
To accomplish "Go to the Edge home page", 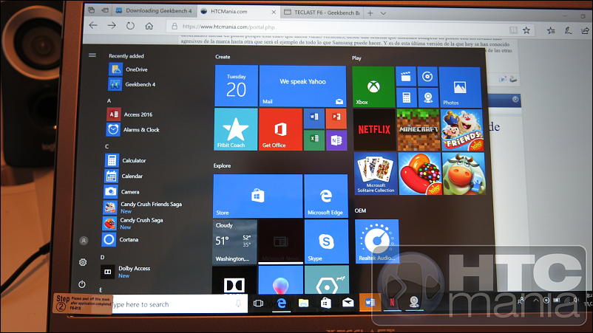I will (149, 26).
